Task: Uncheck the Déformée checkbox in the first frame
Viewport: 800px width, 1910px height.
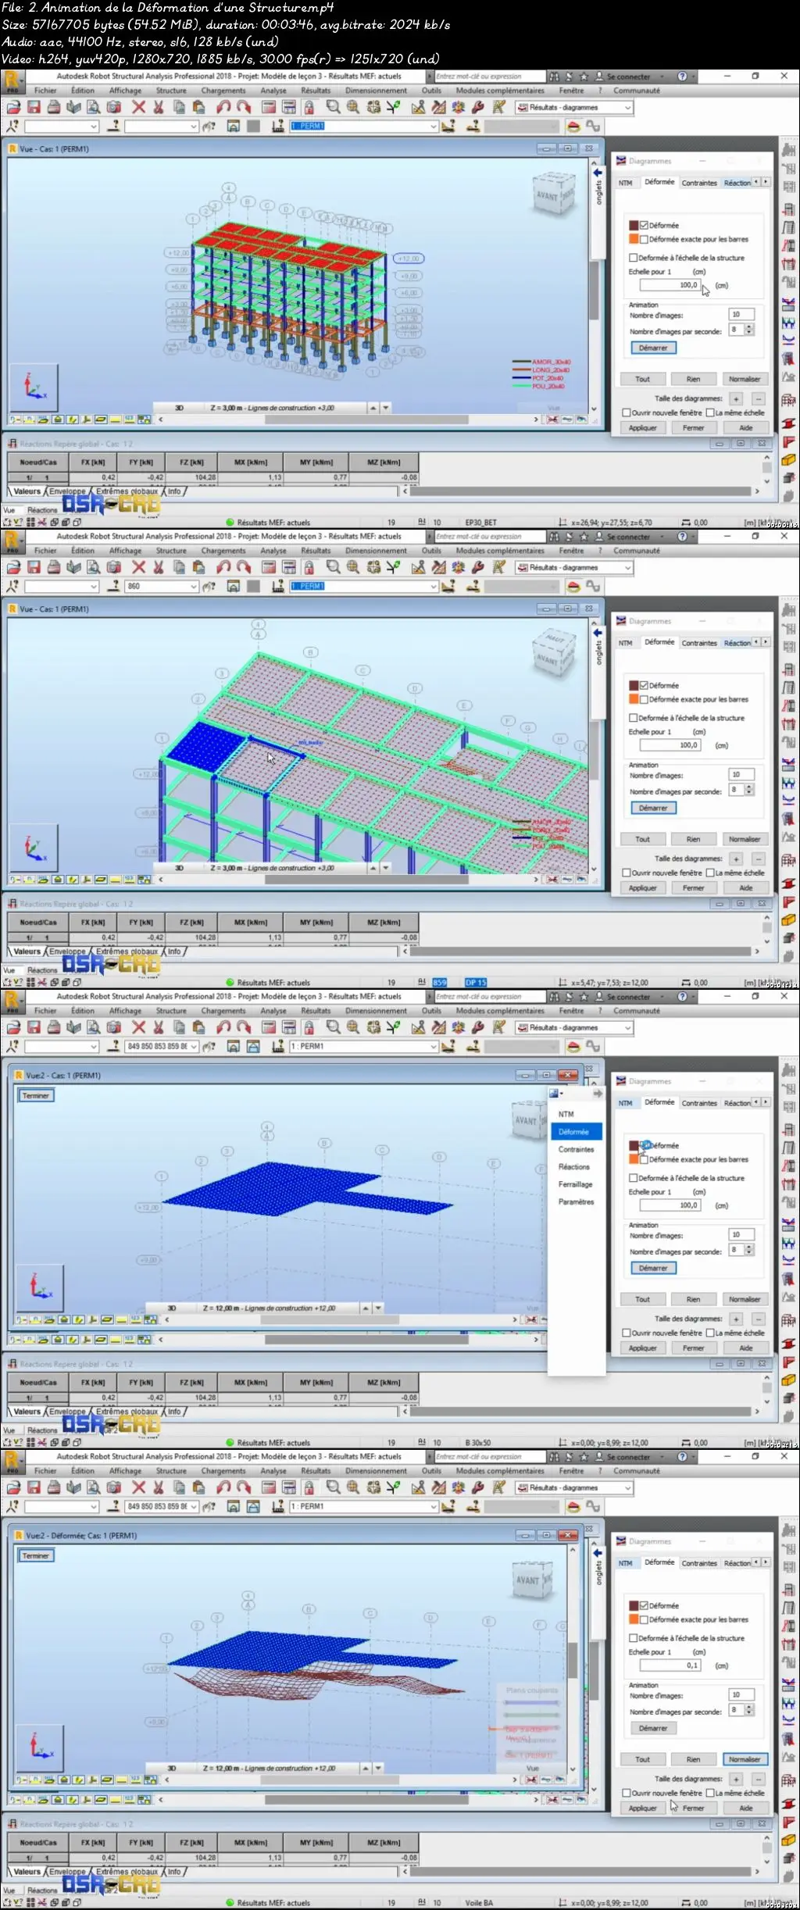Action: click(x=645, y=225)
